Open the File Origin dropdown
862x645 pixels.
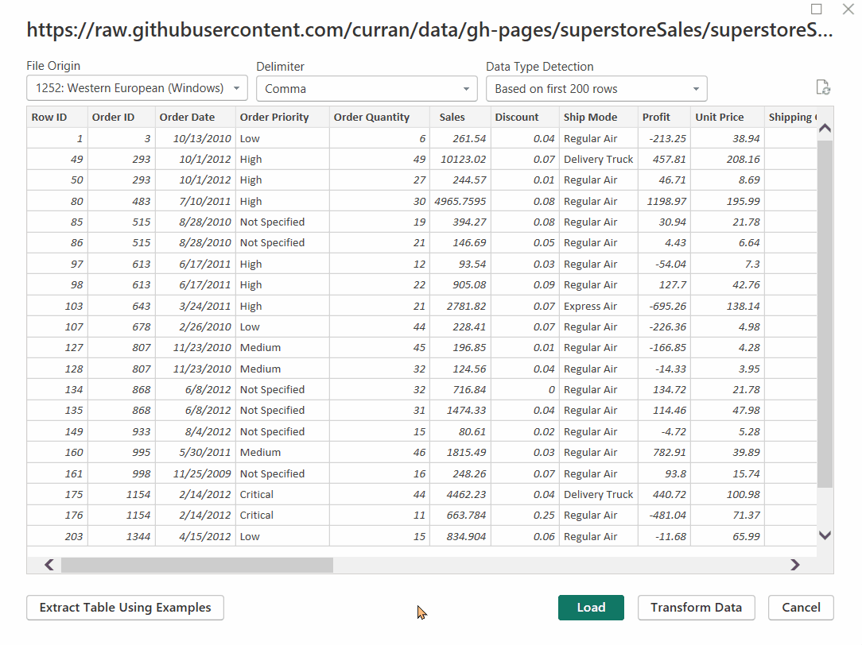click(138, 88)
